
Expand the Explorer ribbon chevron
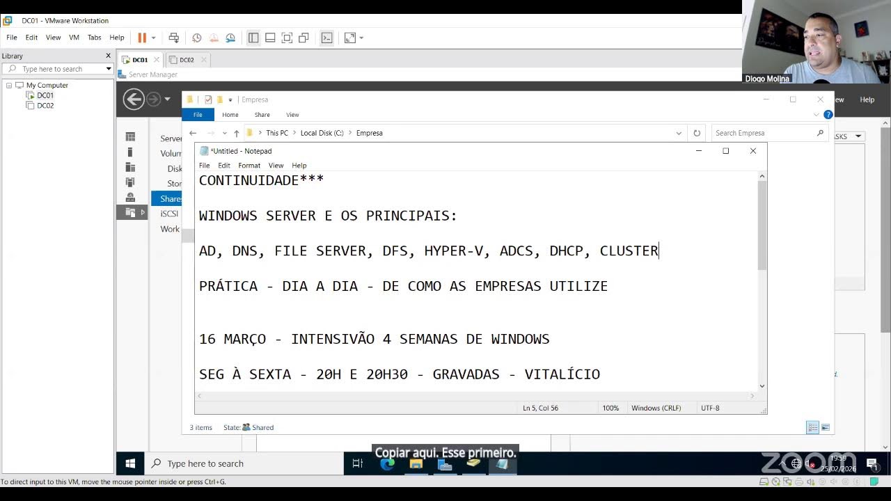click(x=817, y=115)
